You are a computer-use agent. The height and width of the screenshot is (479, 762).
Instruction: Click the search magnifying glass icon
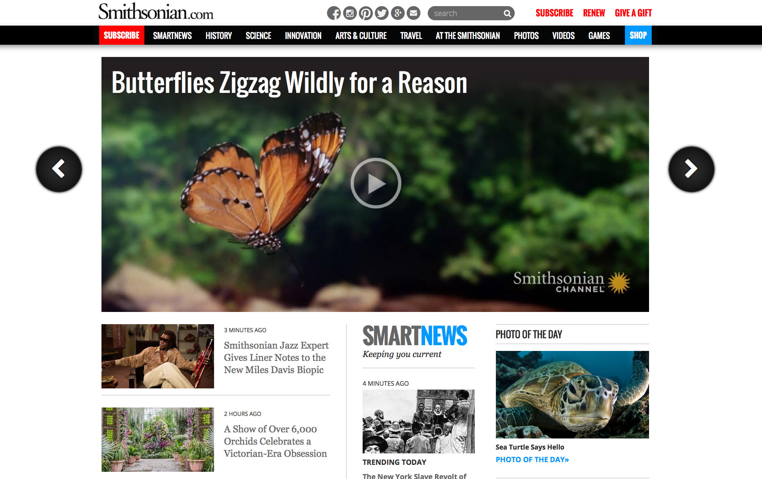click(x=507, y=14)
